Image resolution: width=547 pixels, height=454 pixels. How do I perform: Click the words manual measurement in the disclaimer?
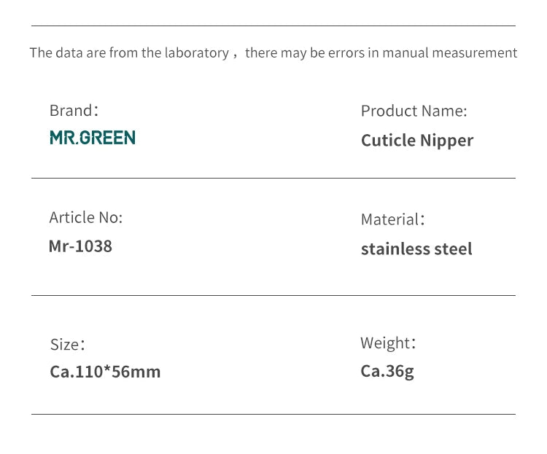point(450,53)
